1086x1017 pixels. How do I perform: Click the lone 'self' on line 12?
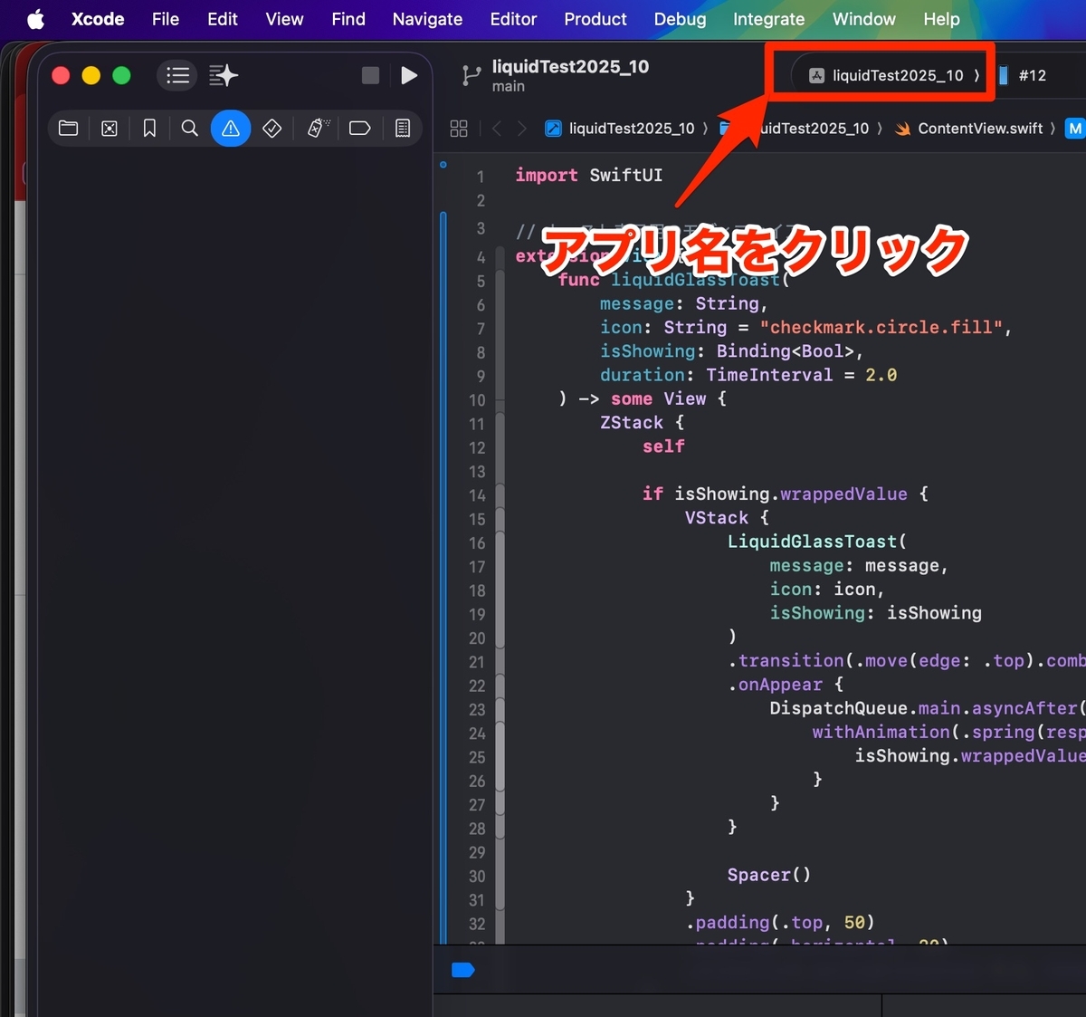(663, 446)
